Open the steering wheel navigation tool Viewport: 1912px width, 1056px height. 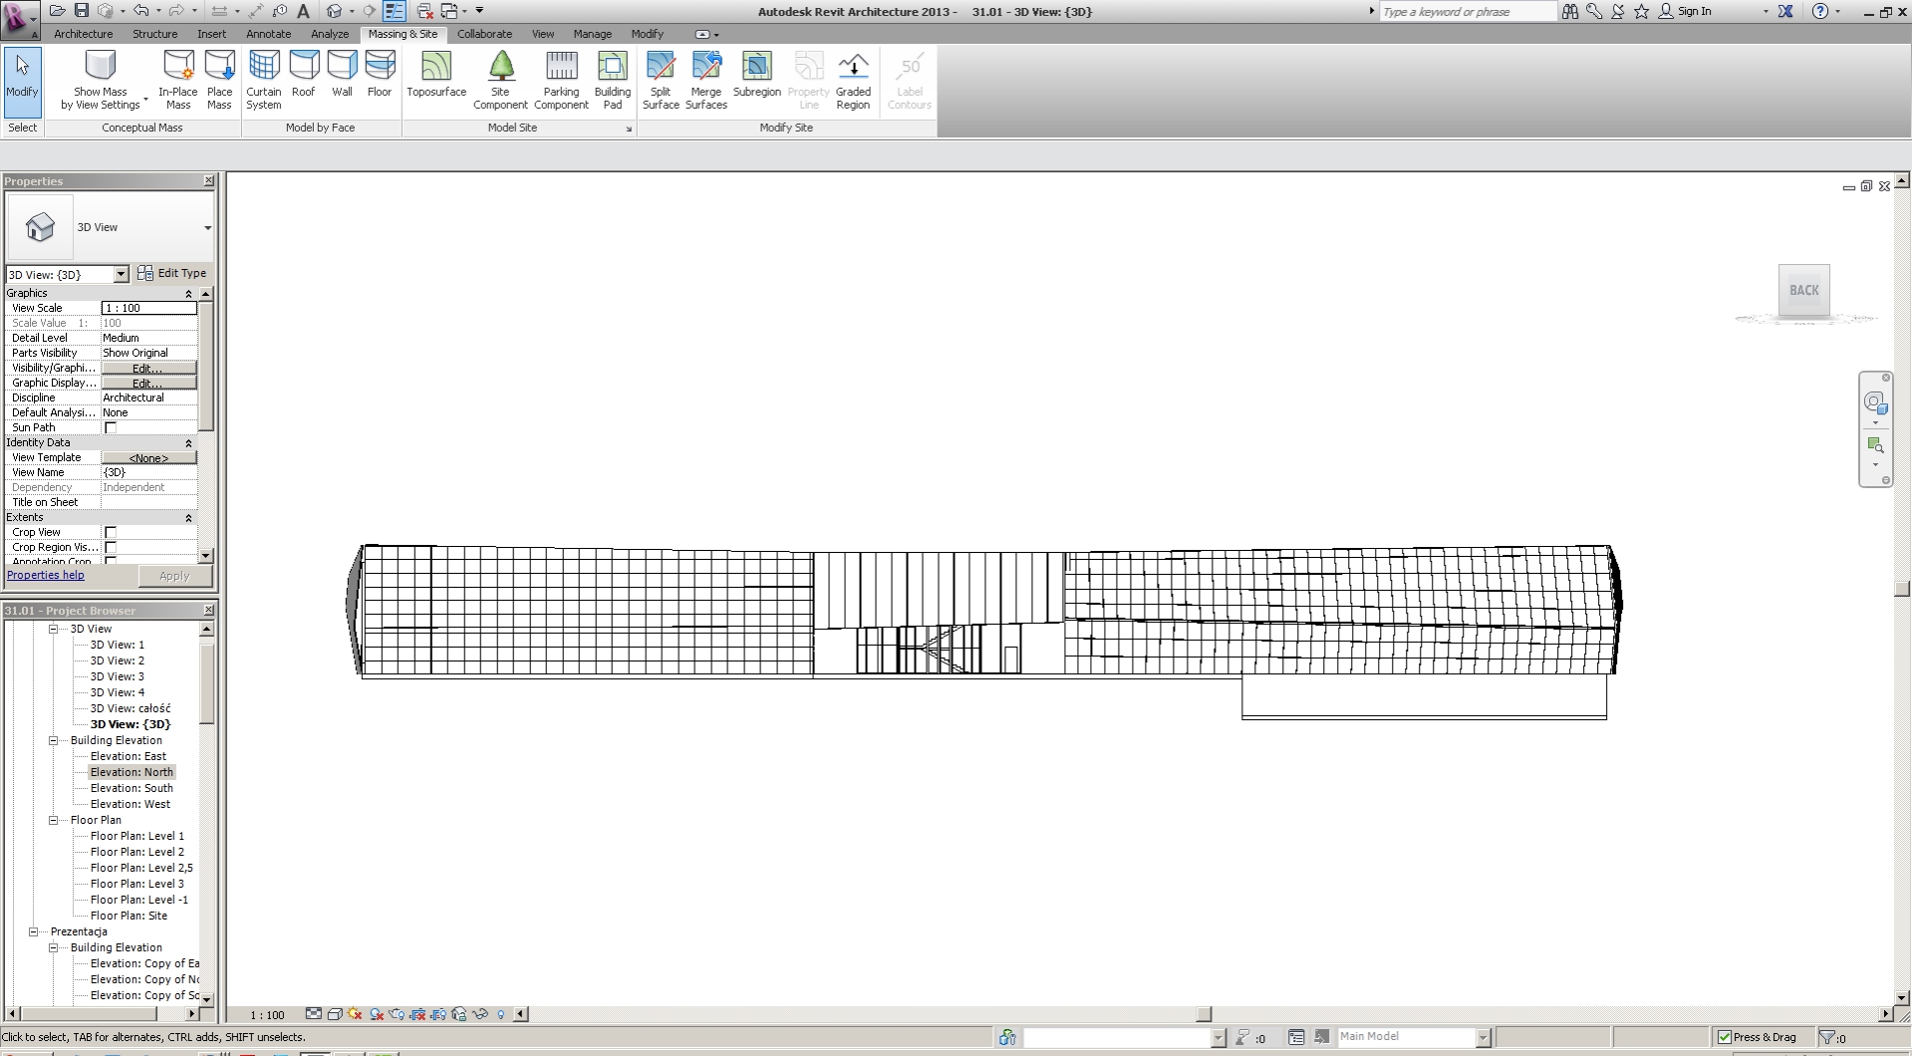click(1874, 402)
